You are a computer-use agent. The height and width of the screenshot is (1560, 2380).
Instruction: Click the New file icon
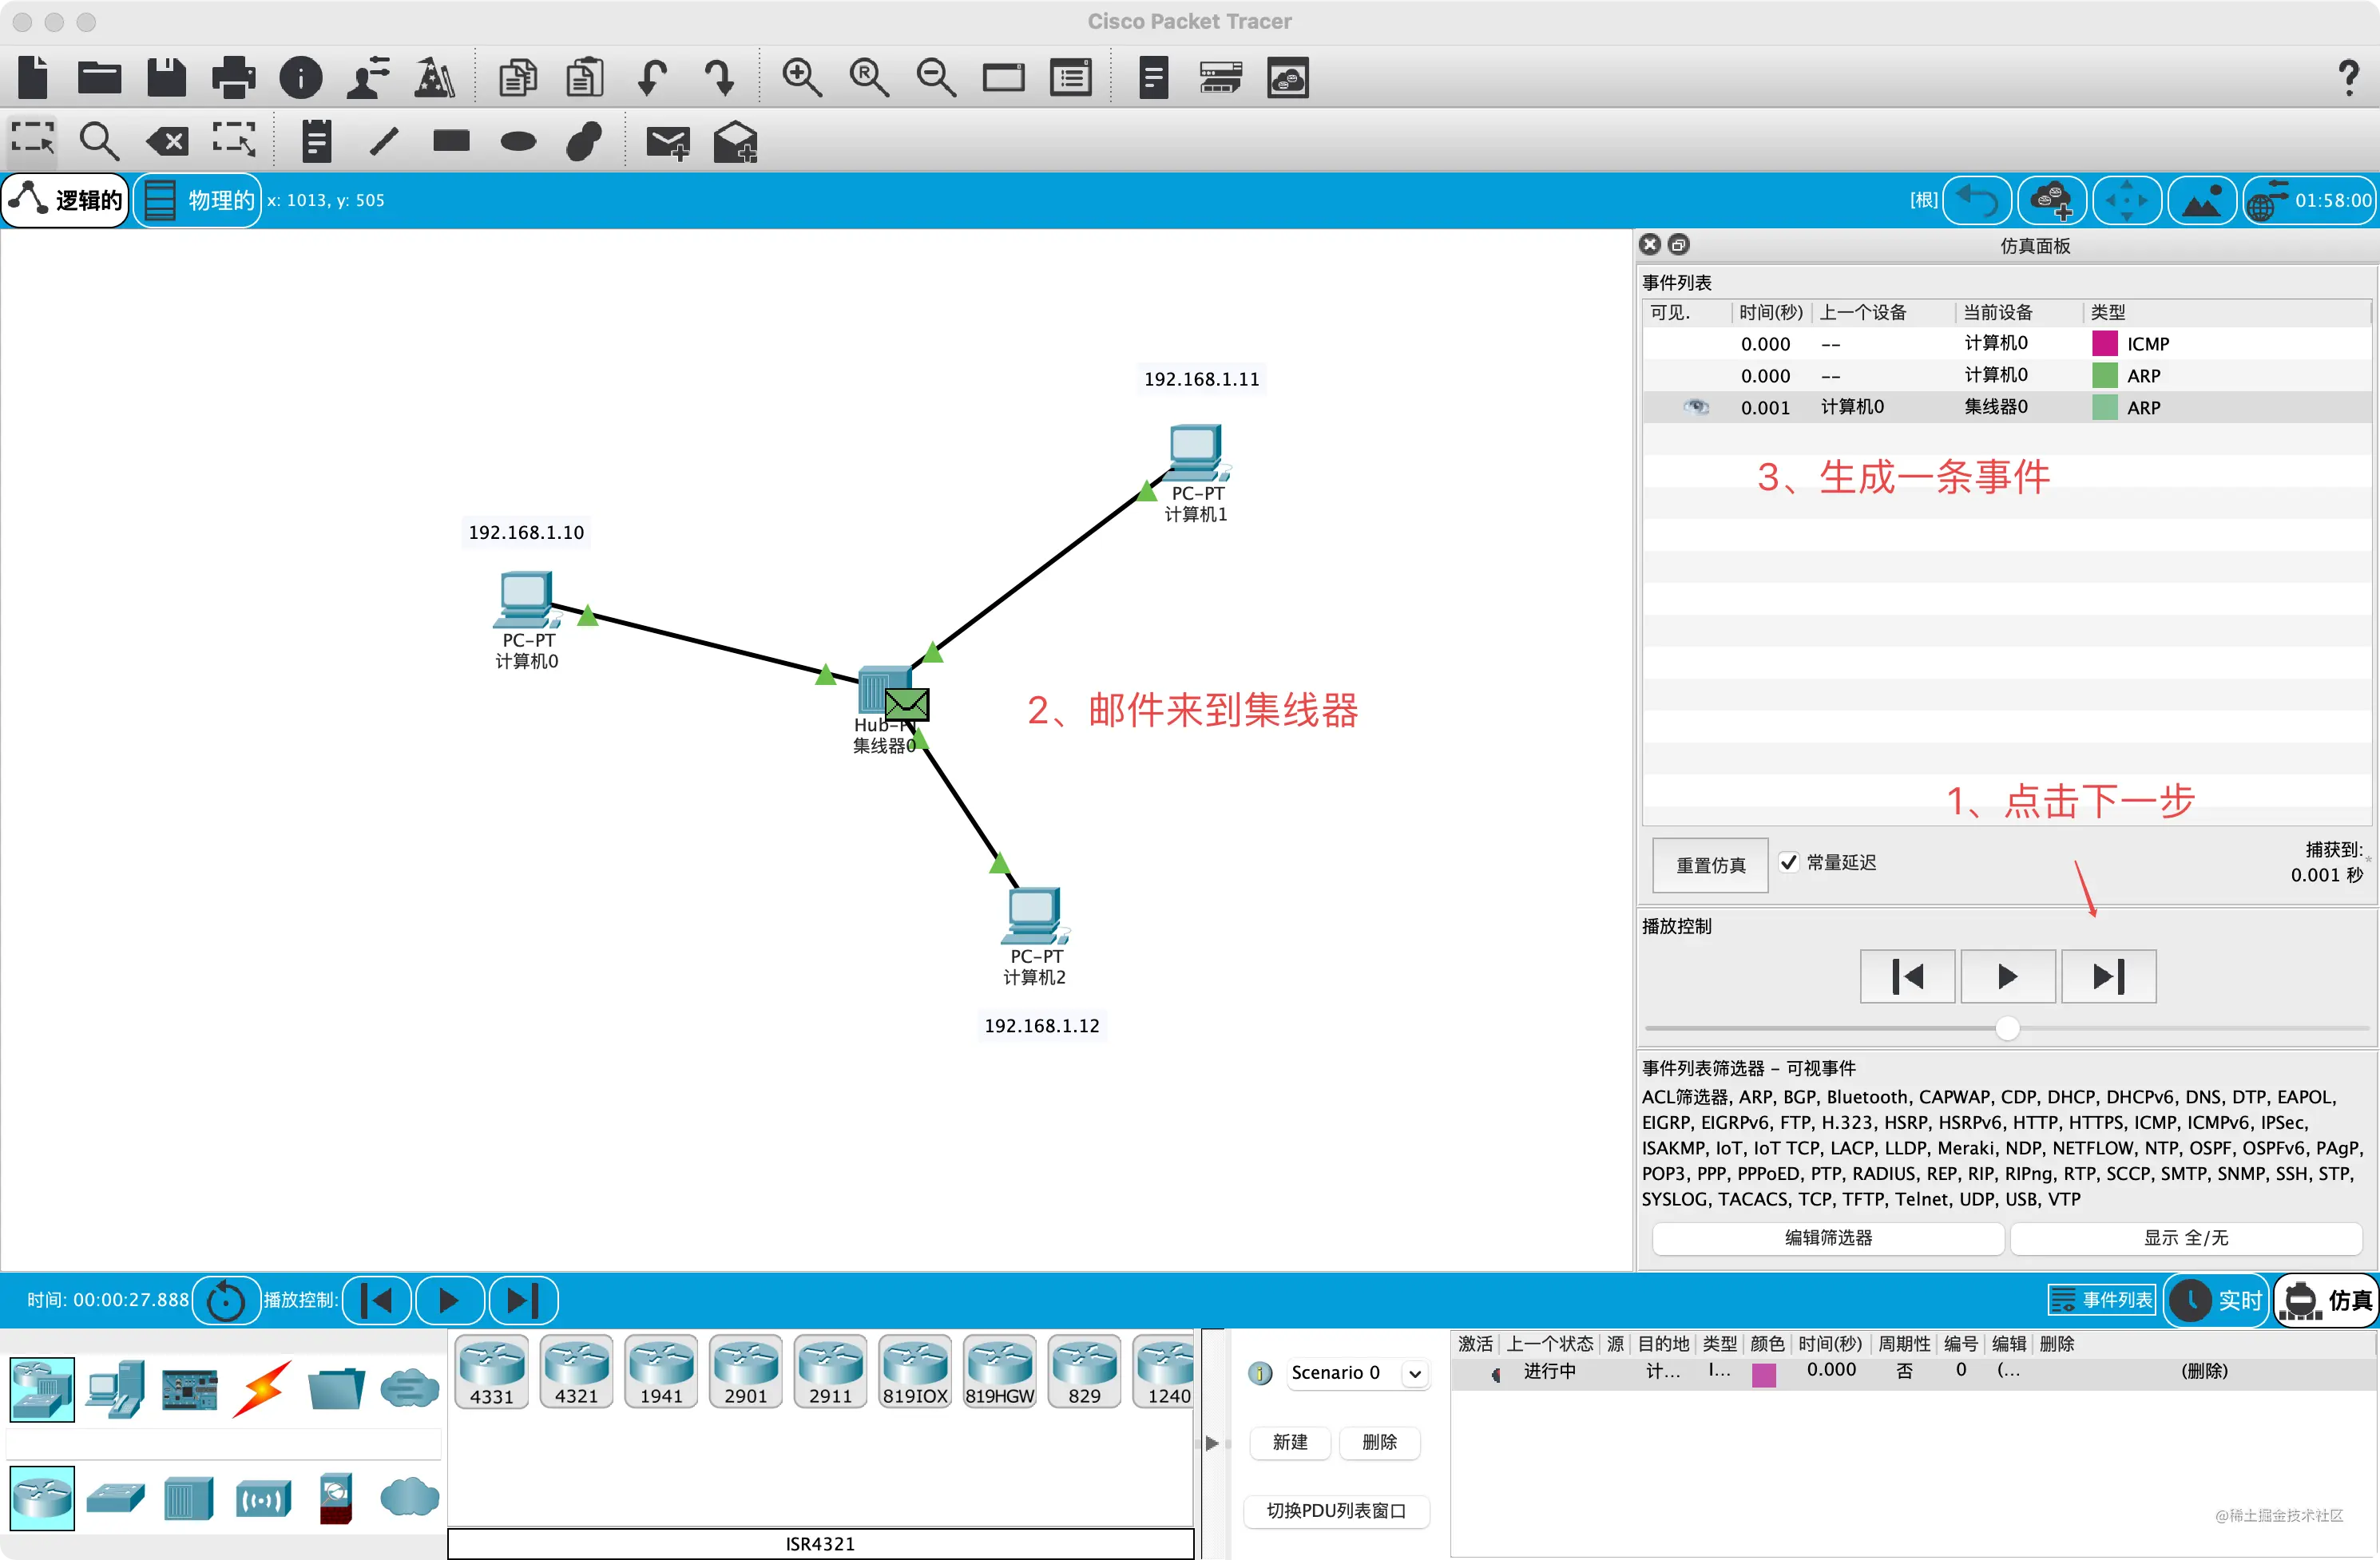point(33,77)
